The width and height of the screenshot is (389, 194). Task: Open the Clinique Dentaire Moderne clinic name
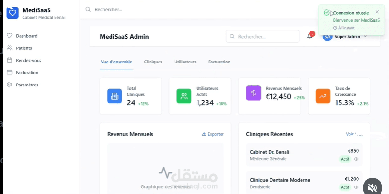(x=280, y=180)
